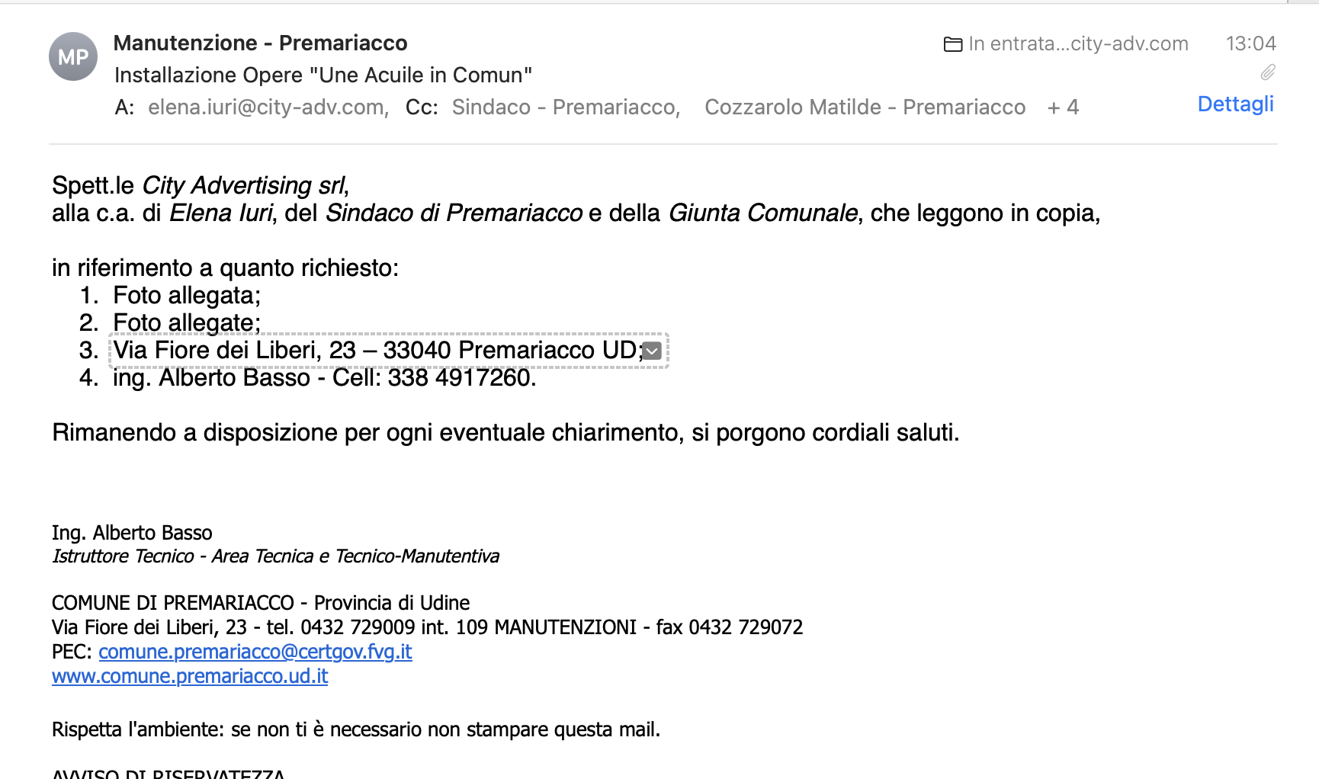Viewport: 1319px width, 779px height.
Task: Click recipient elena.iuri@city-adv.com
Action: (x=268, y=107)
